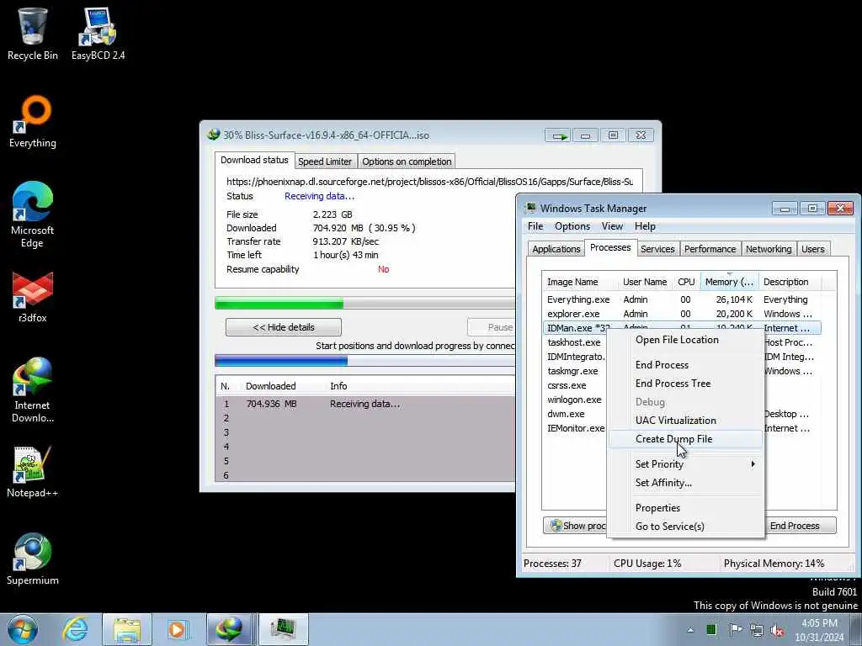The width and height of the screenshot is (862, 646).
Task: Choose End Process Tree
Action: pyautogui.click(x=685, y=384)
